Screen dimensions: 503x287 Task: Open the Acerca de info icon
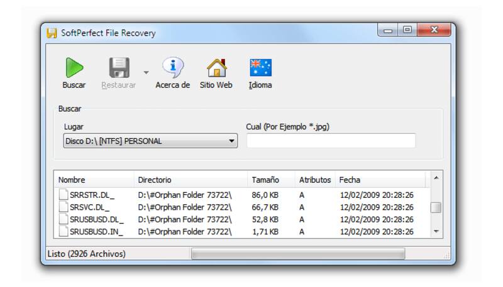click(172, 68)
